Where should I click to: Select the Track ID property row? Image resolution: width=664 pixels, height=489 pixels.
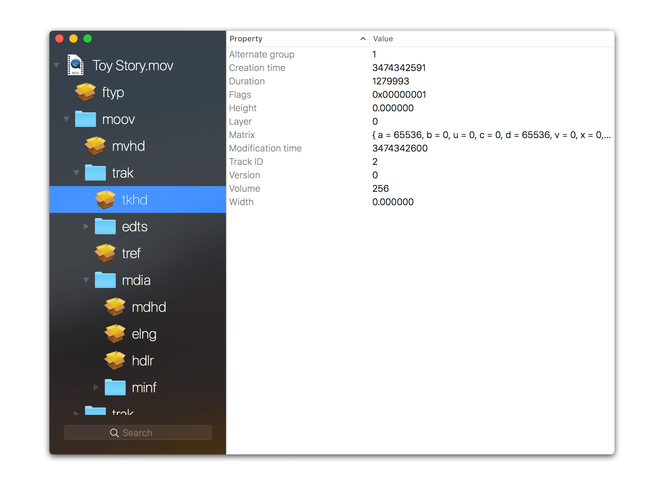420,162
